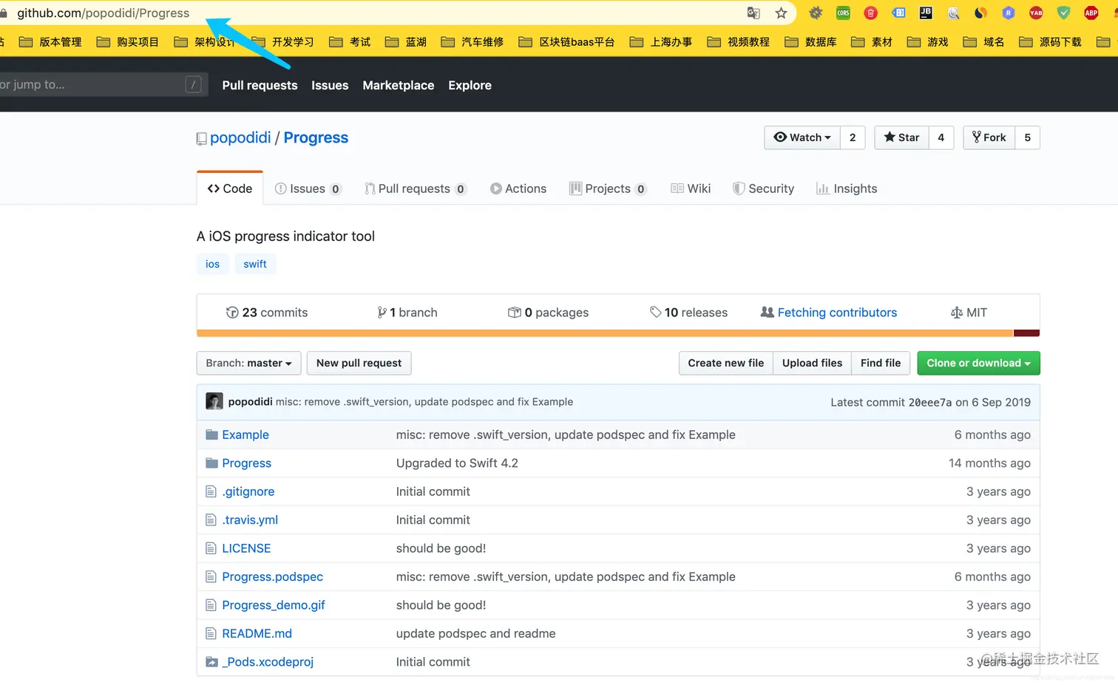This screenshot has width=1118, height=685.
Task: Open the gear-shaped browser extension
Action: (816, 13)
